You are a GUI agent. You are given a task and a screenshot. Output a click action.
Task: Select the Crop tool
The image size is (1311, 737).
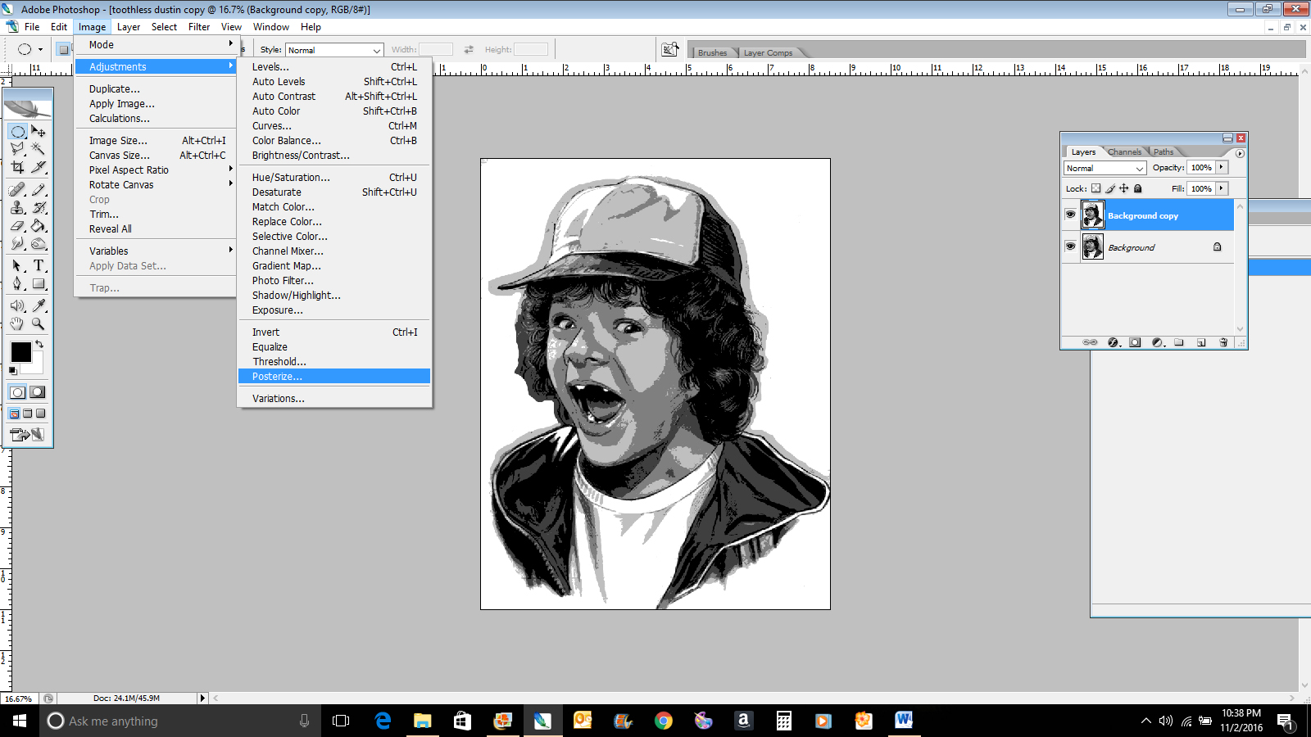(18, 167)
